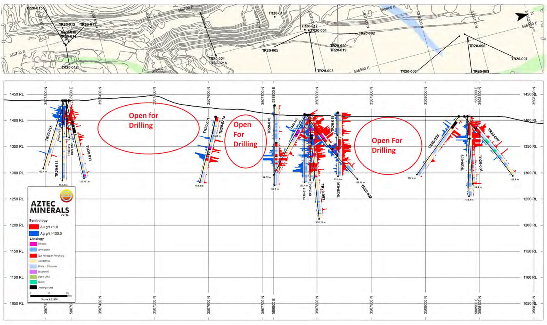The height and width of the screenshot is (325, 547).
Task: Select the Jasperoid legend swatch
Action: pyautogui.click(x=33, y=271)
